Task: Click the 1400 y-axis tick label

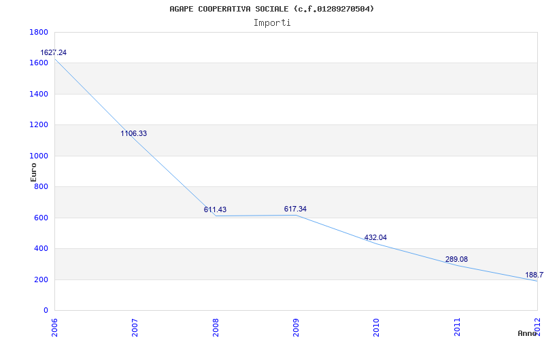Action: [x=39, y=95]
